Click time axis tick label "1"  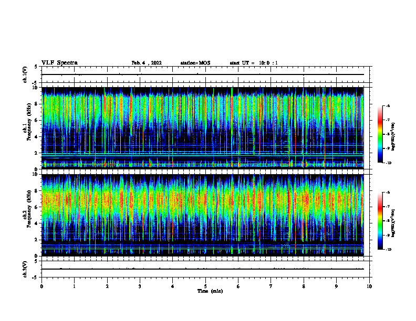point(75,286)
